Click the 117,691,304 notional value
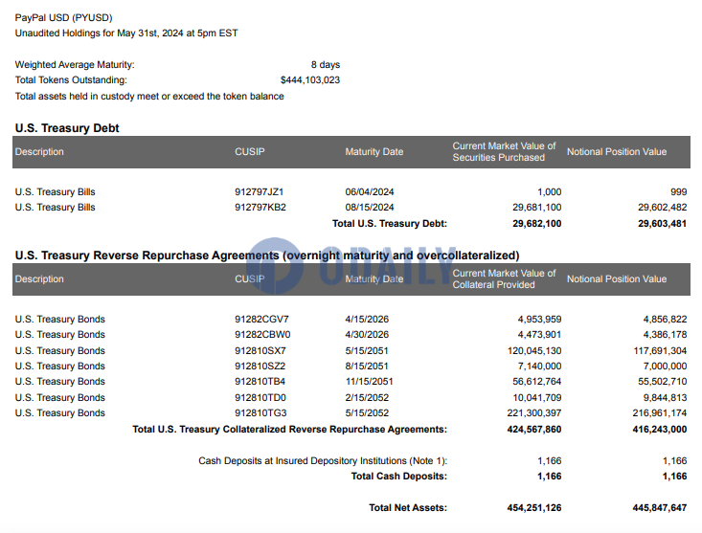This screenshot has width=702, height=533. point(660,350)
